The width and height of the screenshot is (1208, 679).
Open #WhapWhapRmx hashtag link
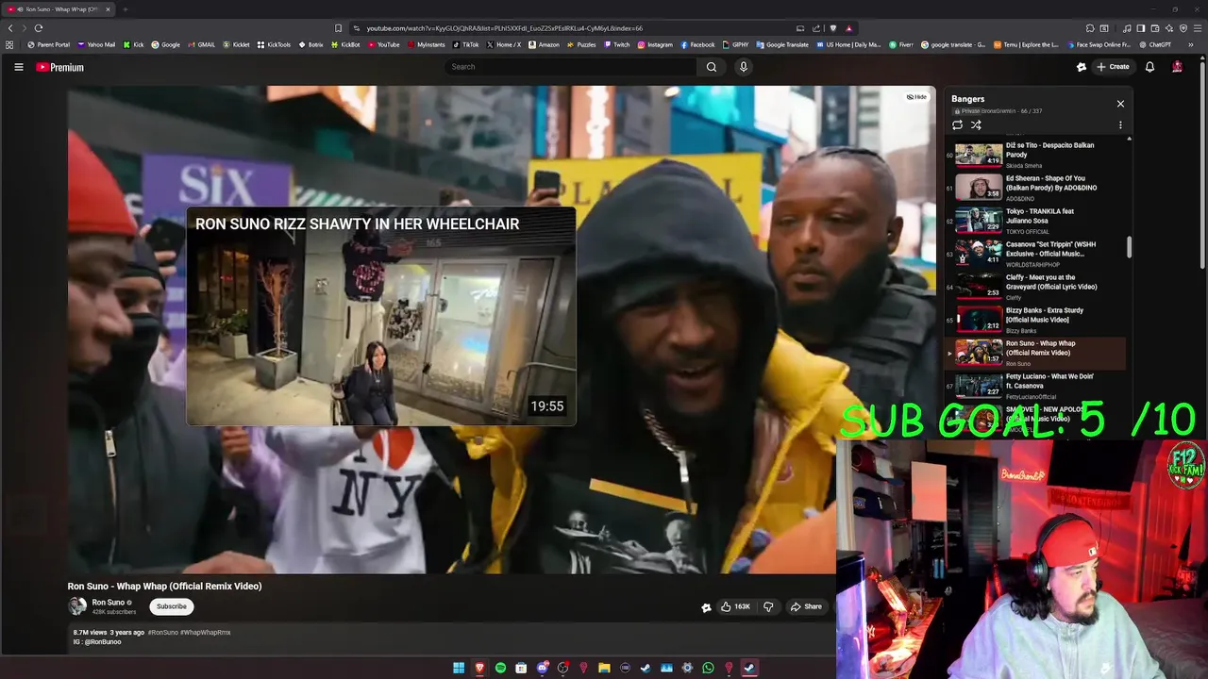206,633
